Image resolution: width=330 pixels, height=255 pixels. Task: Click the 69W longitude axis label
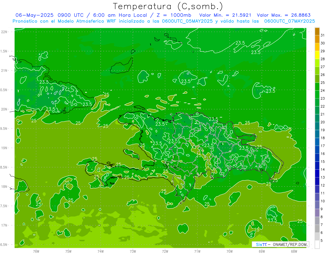(262, 251)
